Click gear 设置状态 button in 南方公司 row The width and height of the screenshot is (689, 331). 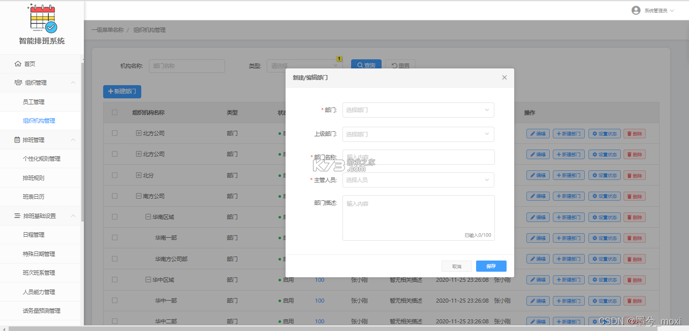point(604,196)
